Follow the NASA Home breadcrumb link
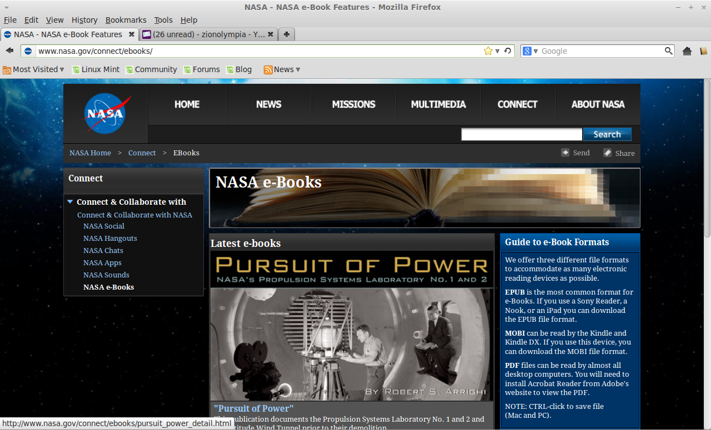This screenshot has width=711, height=430. (x=90, y=153)
